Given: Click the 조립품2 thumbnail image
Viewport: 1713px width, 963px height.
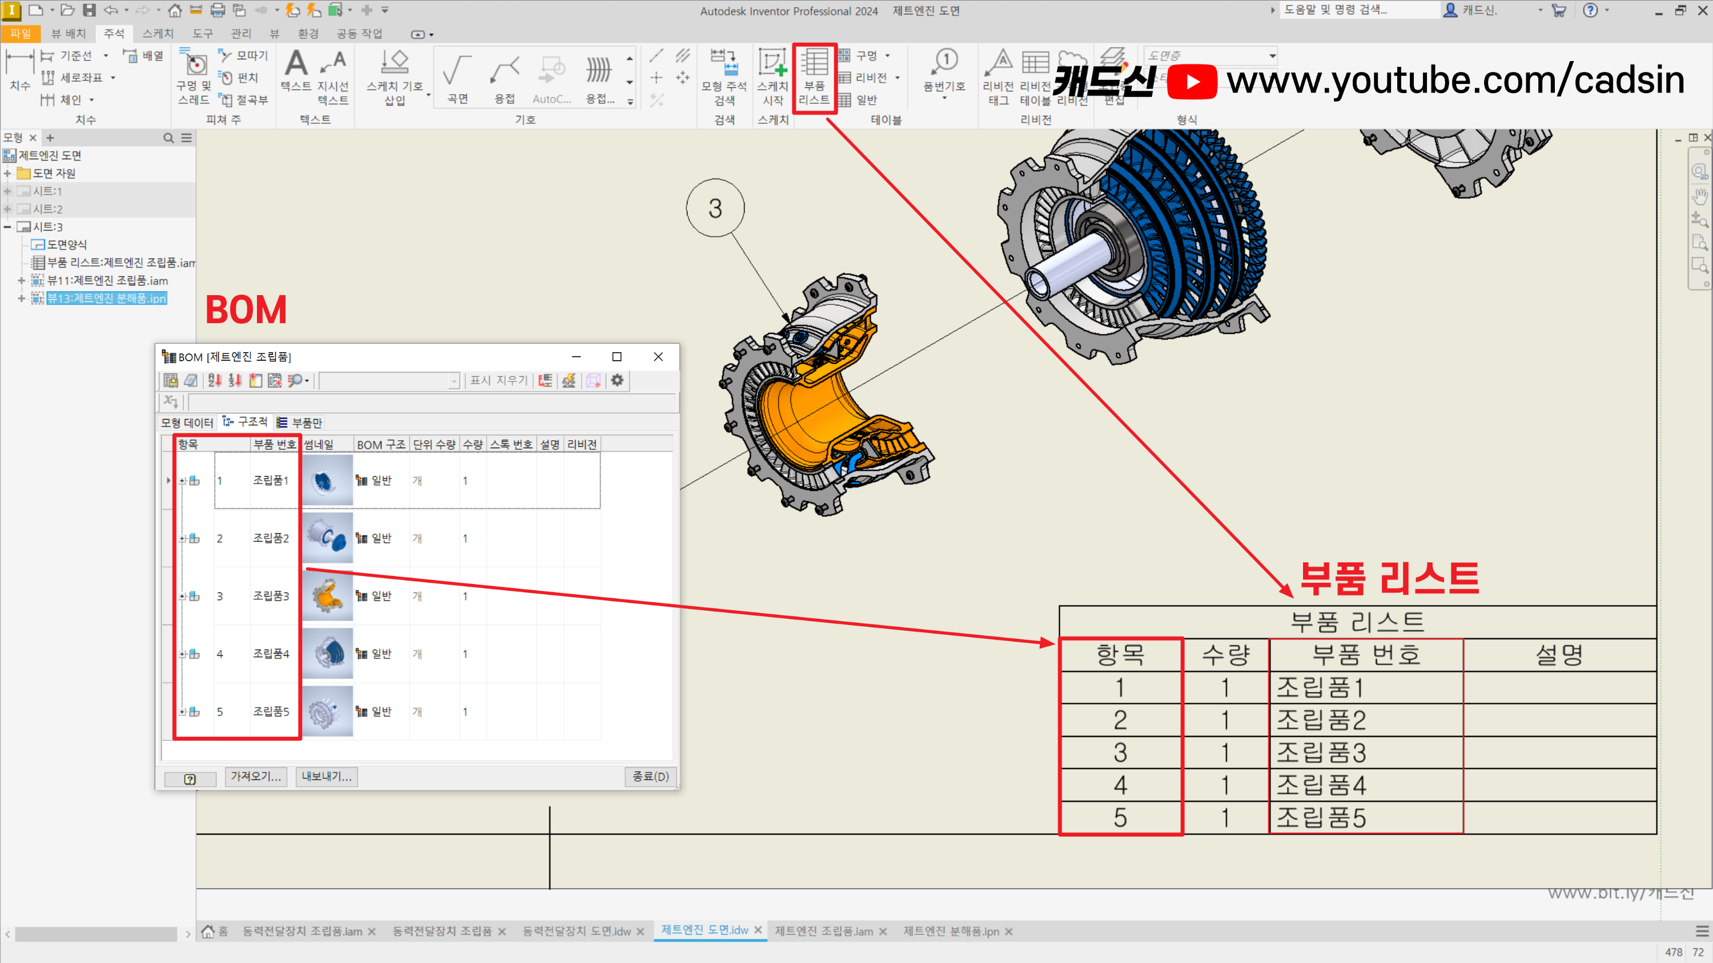Looking at the screenshot, I should click(327, 538).
